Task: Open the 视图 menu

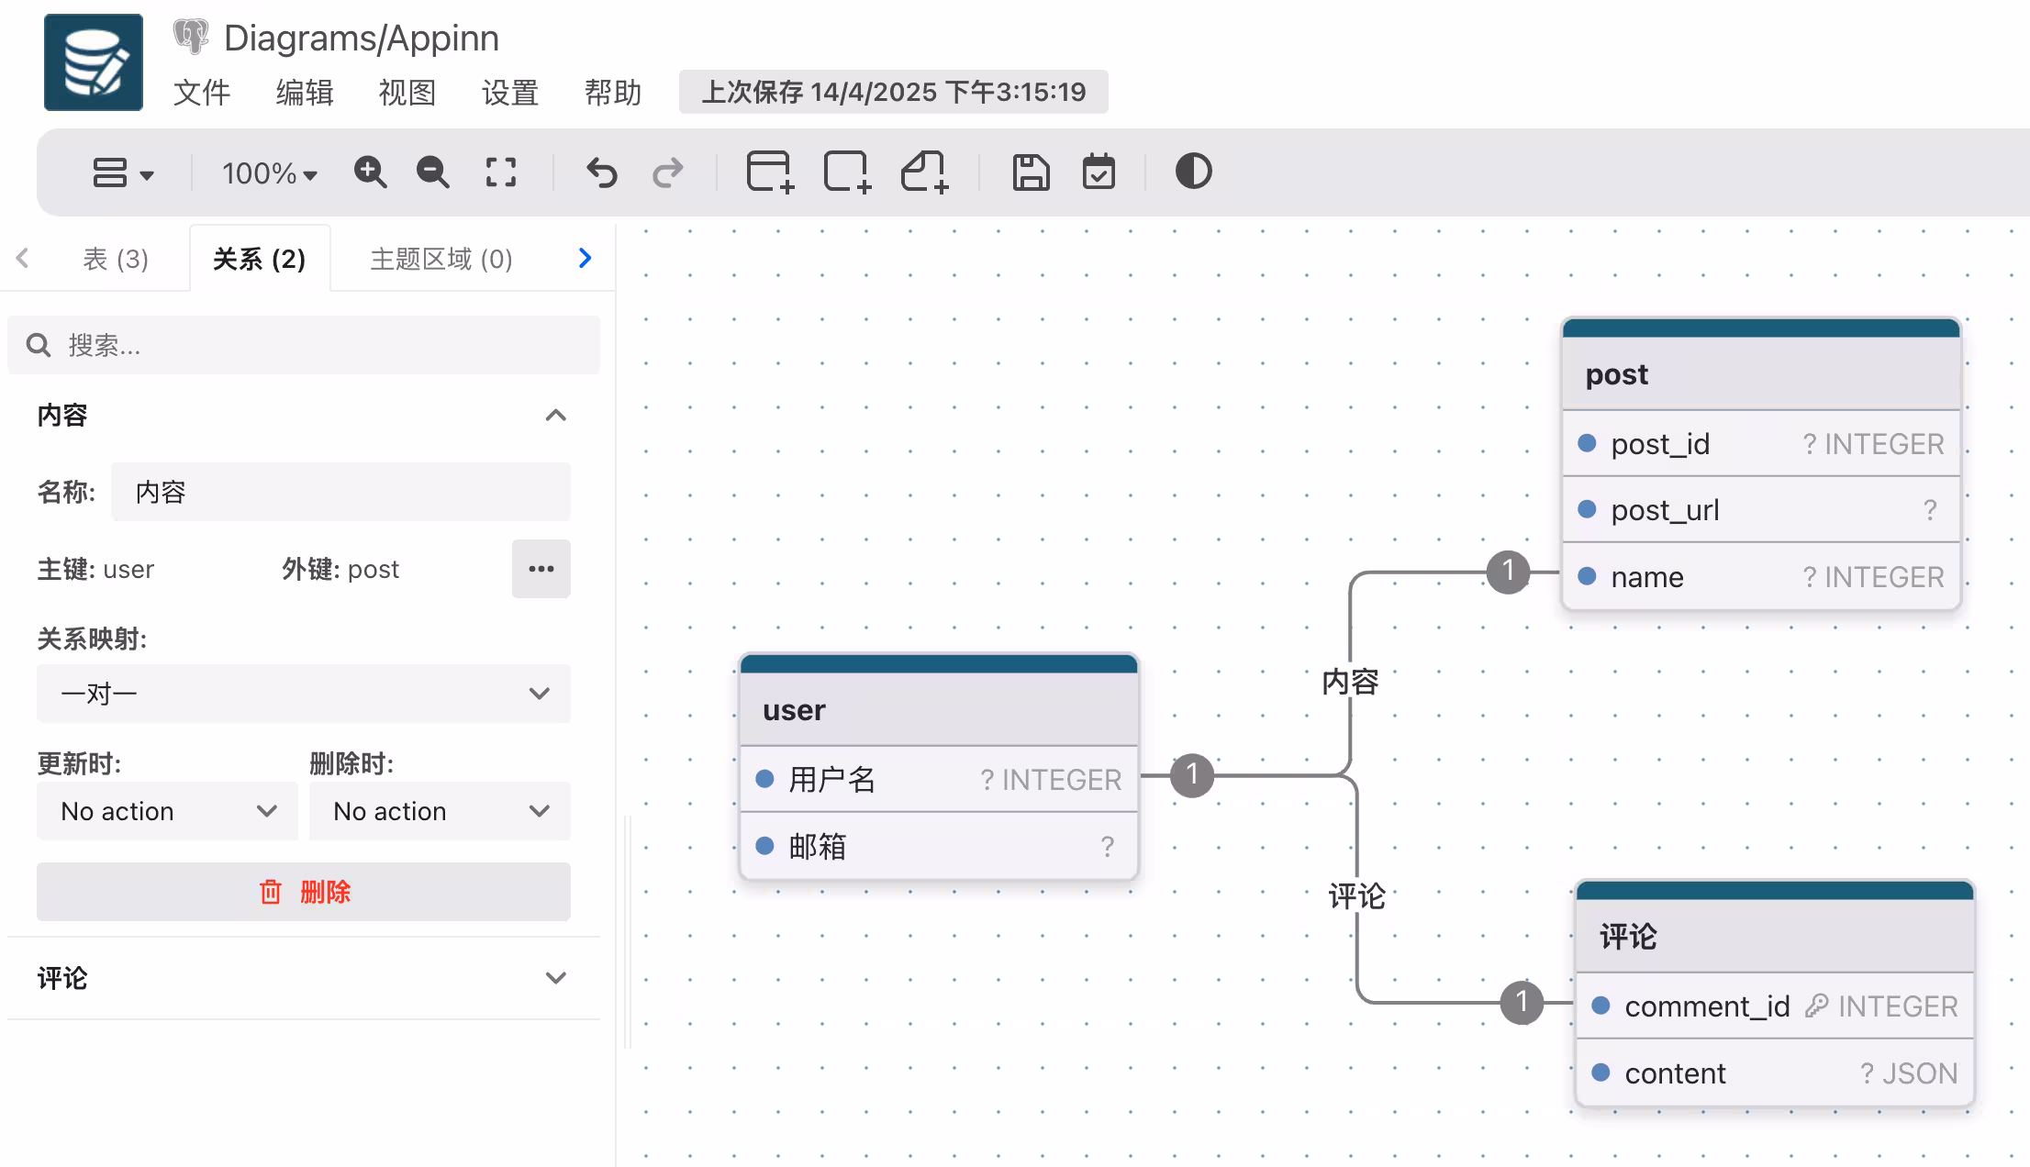Action: pos(407,92)
